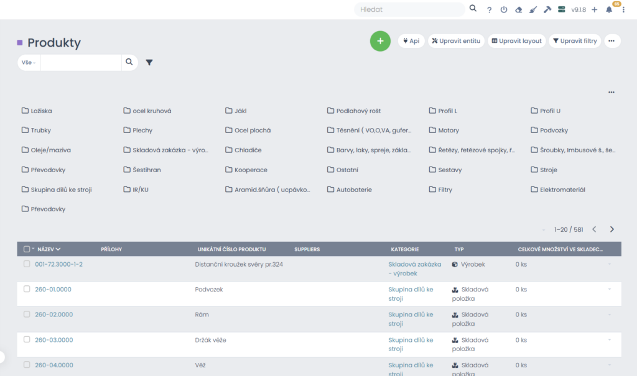637x376 pixels.
Task: Open the Vše search scope dropdown
Action: (29, 62)
